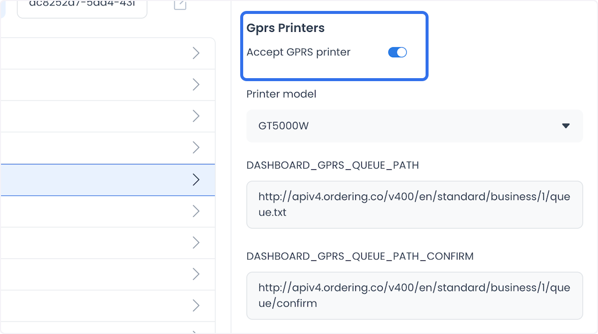Click the DASHBOARD_GPRS_QUEUE_PATH label above queue.txt field

click(x=333, y=165)
